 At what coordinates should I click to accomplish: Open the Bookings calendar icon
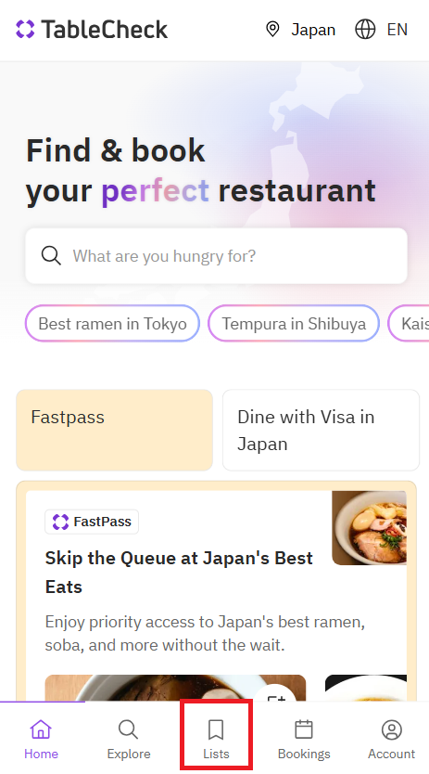point(304,729)
